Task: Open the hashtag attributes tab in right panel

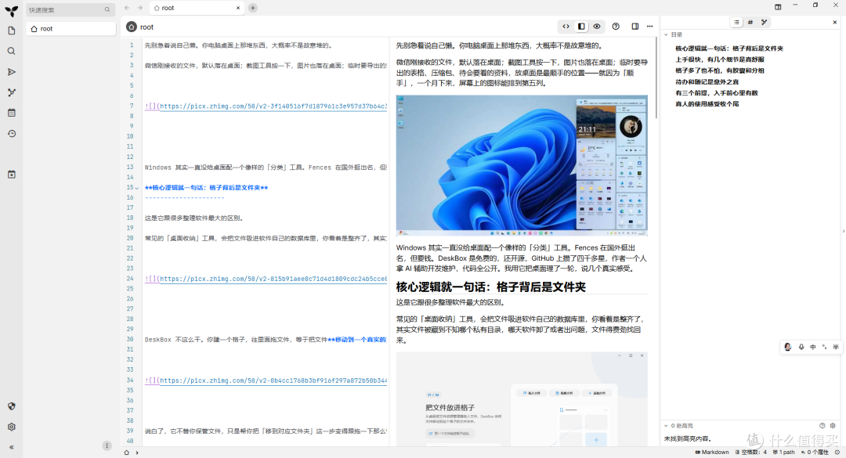Action: 750,22
